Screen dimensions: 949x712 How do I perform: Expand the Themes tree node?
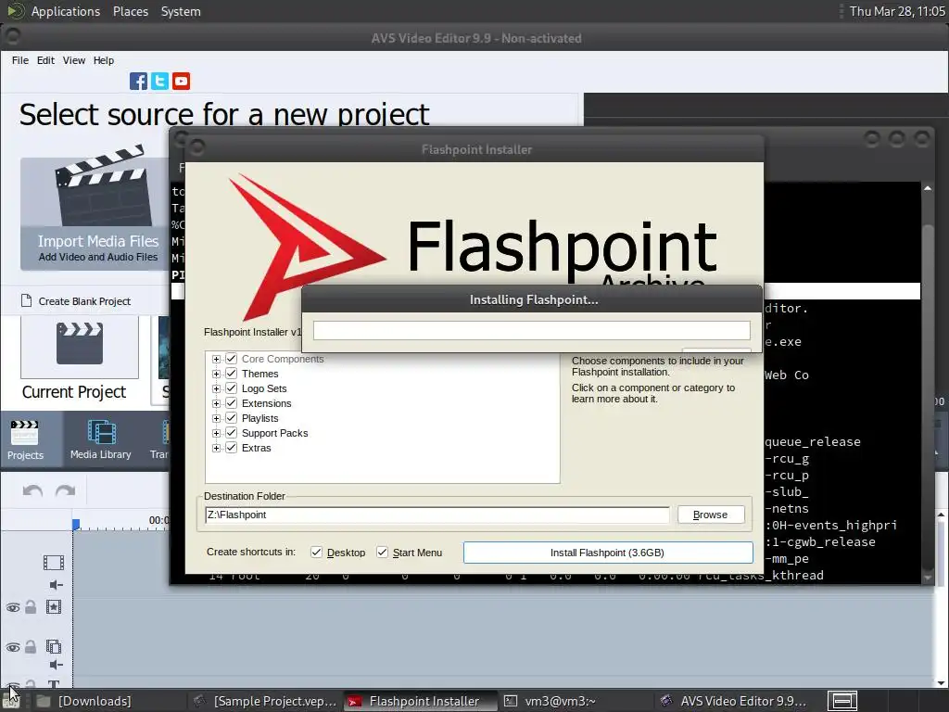click(x=216, y=374)
